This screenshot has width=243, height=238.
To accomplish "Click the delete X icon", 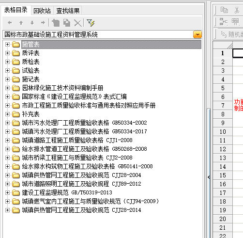I will (78, 23).
